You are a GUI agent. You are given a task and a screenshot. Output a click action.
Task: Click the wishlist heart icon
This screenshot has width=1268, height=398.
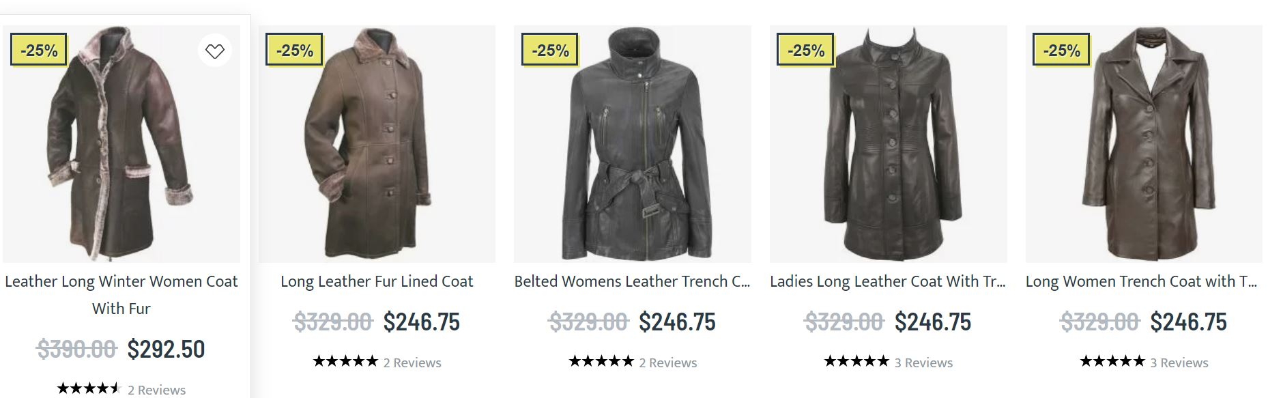[x=215, y=51]
